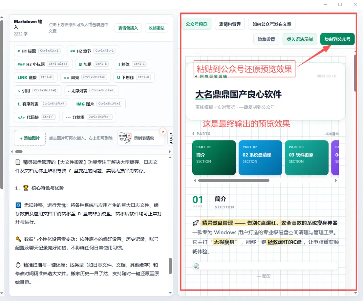Apply B 加粗 bold syntax
The width and height of the screenshot is (363, 301).
click(x=94, y=64)
